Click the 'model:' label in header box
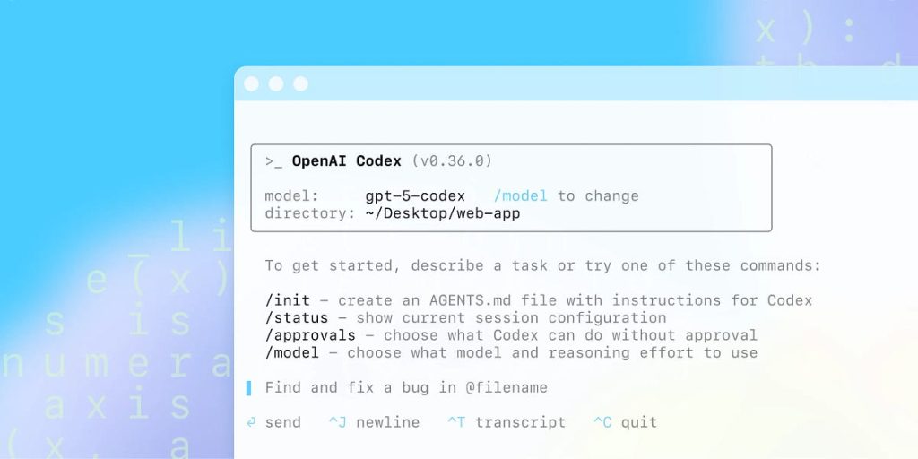918x459 pixels. pyautogui.click(x=291, y=196)
